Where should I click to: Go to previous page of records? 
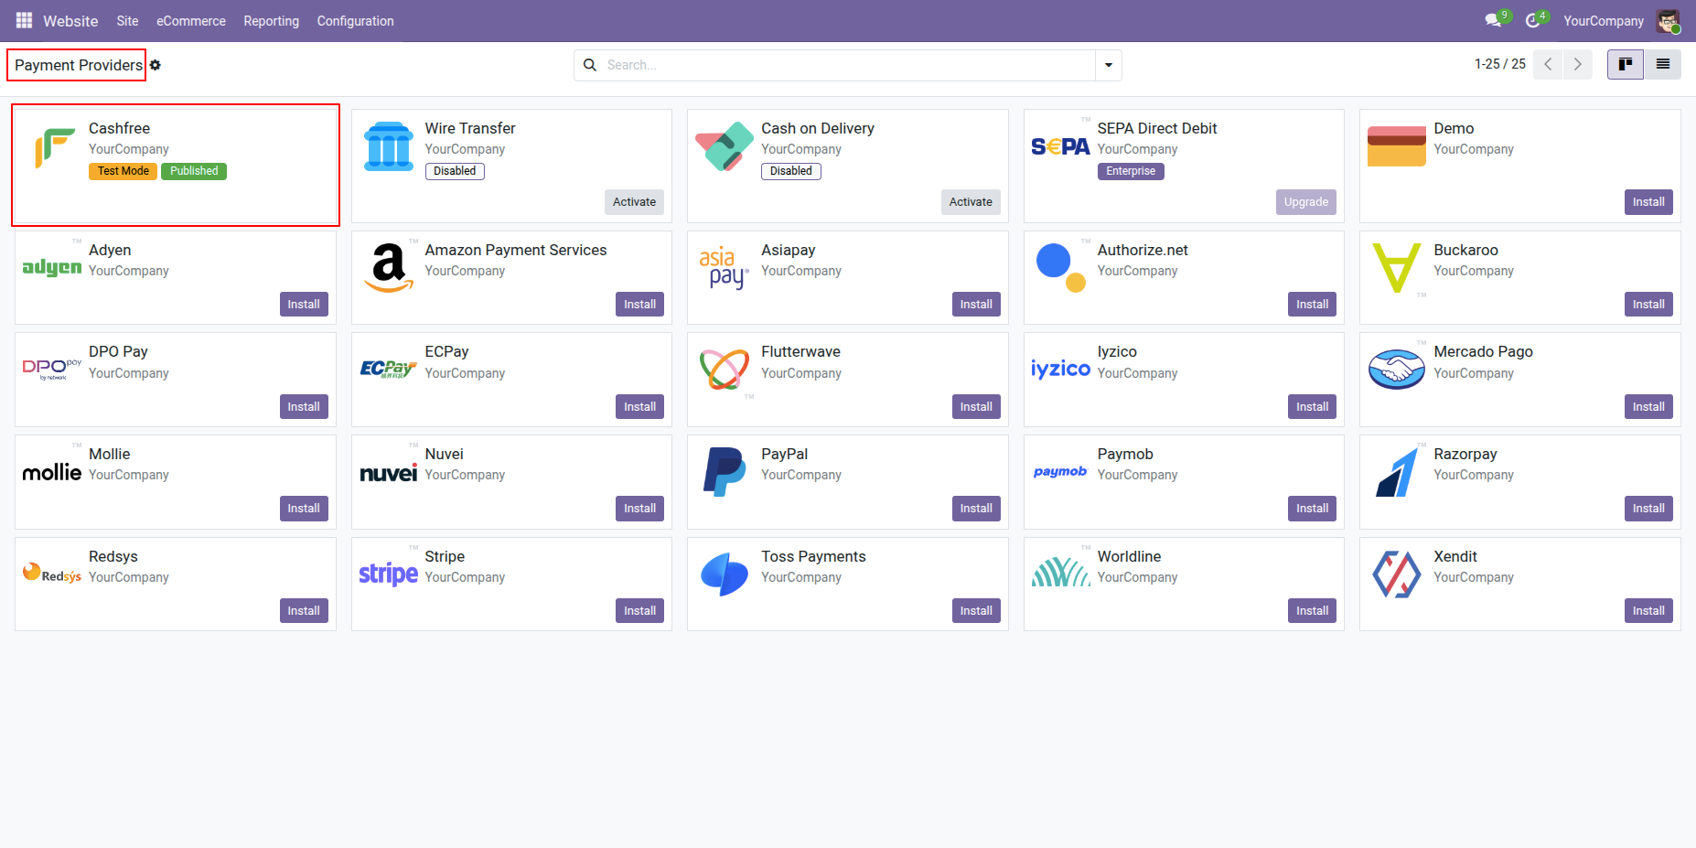pos(1548,64)
